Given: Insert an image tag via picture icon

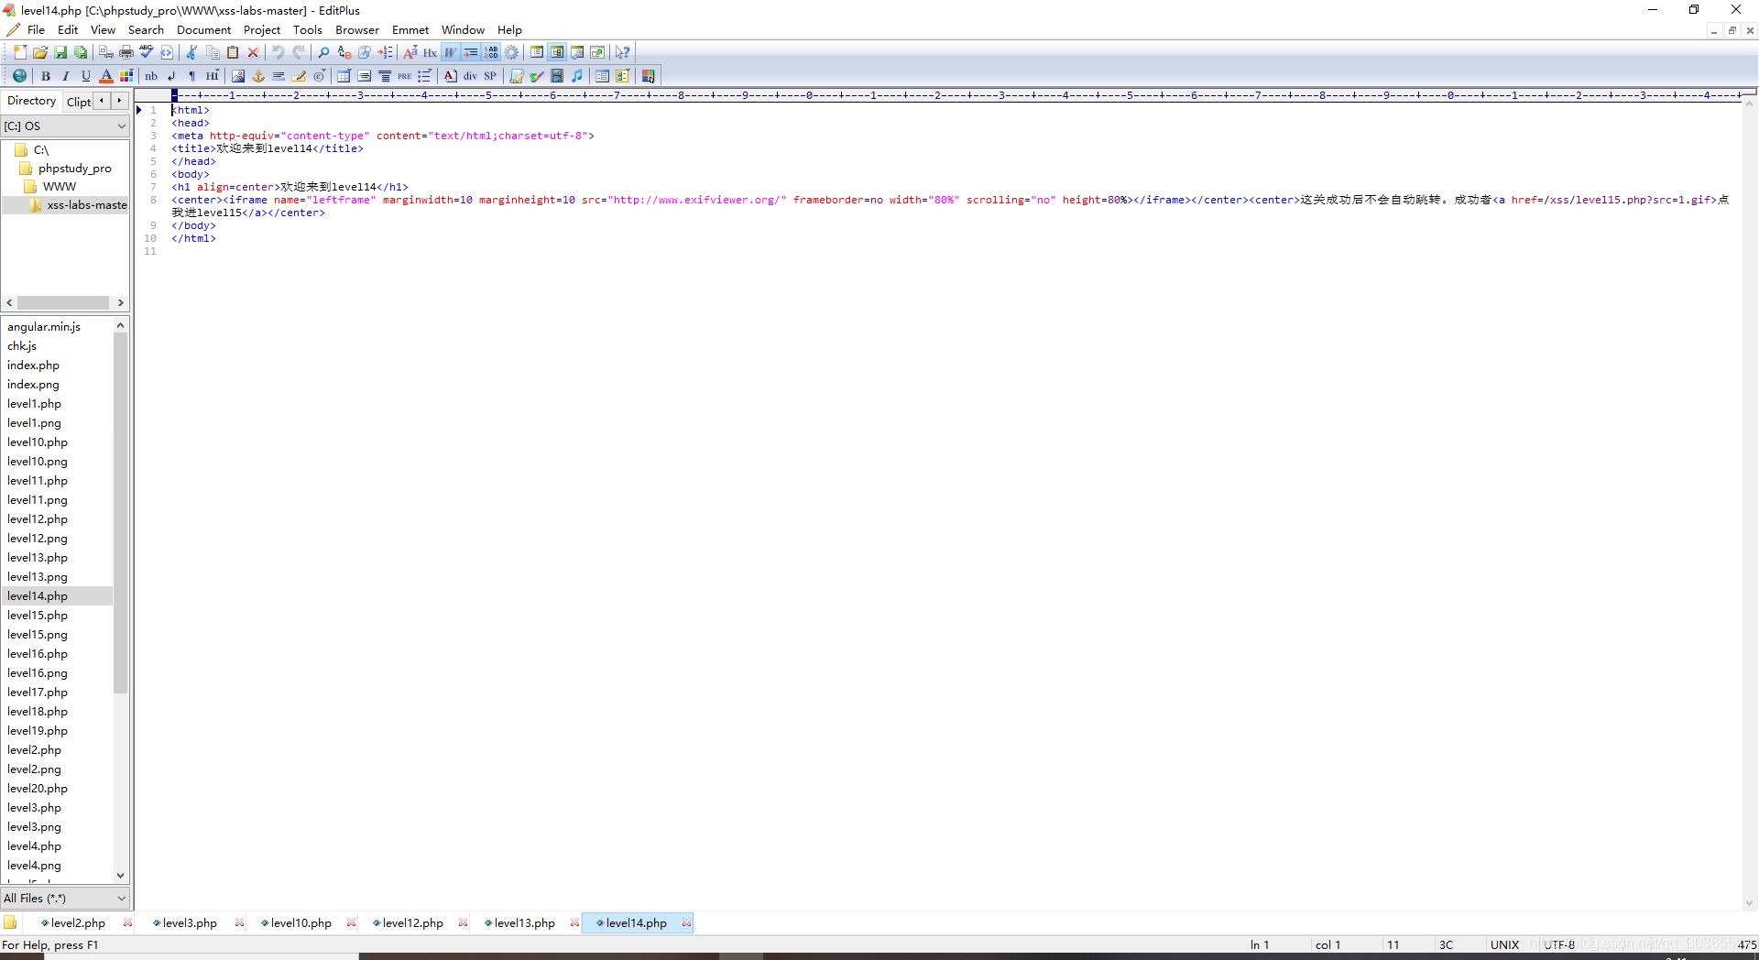Looking at the screenshot, I should pyautogui.click(x=238, y=76).
